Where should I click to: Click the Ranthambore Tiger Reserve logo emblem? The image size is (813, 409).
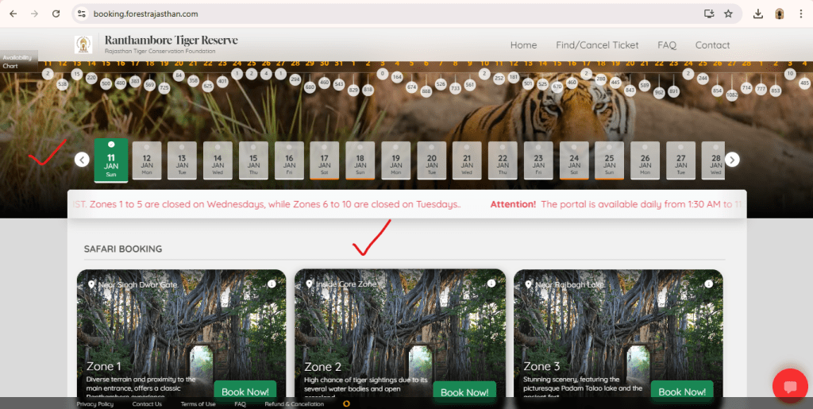[x=83, y=45]
